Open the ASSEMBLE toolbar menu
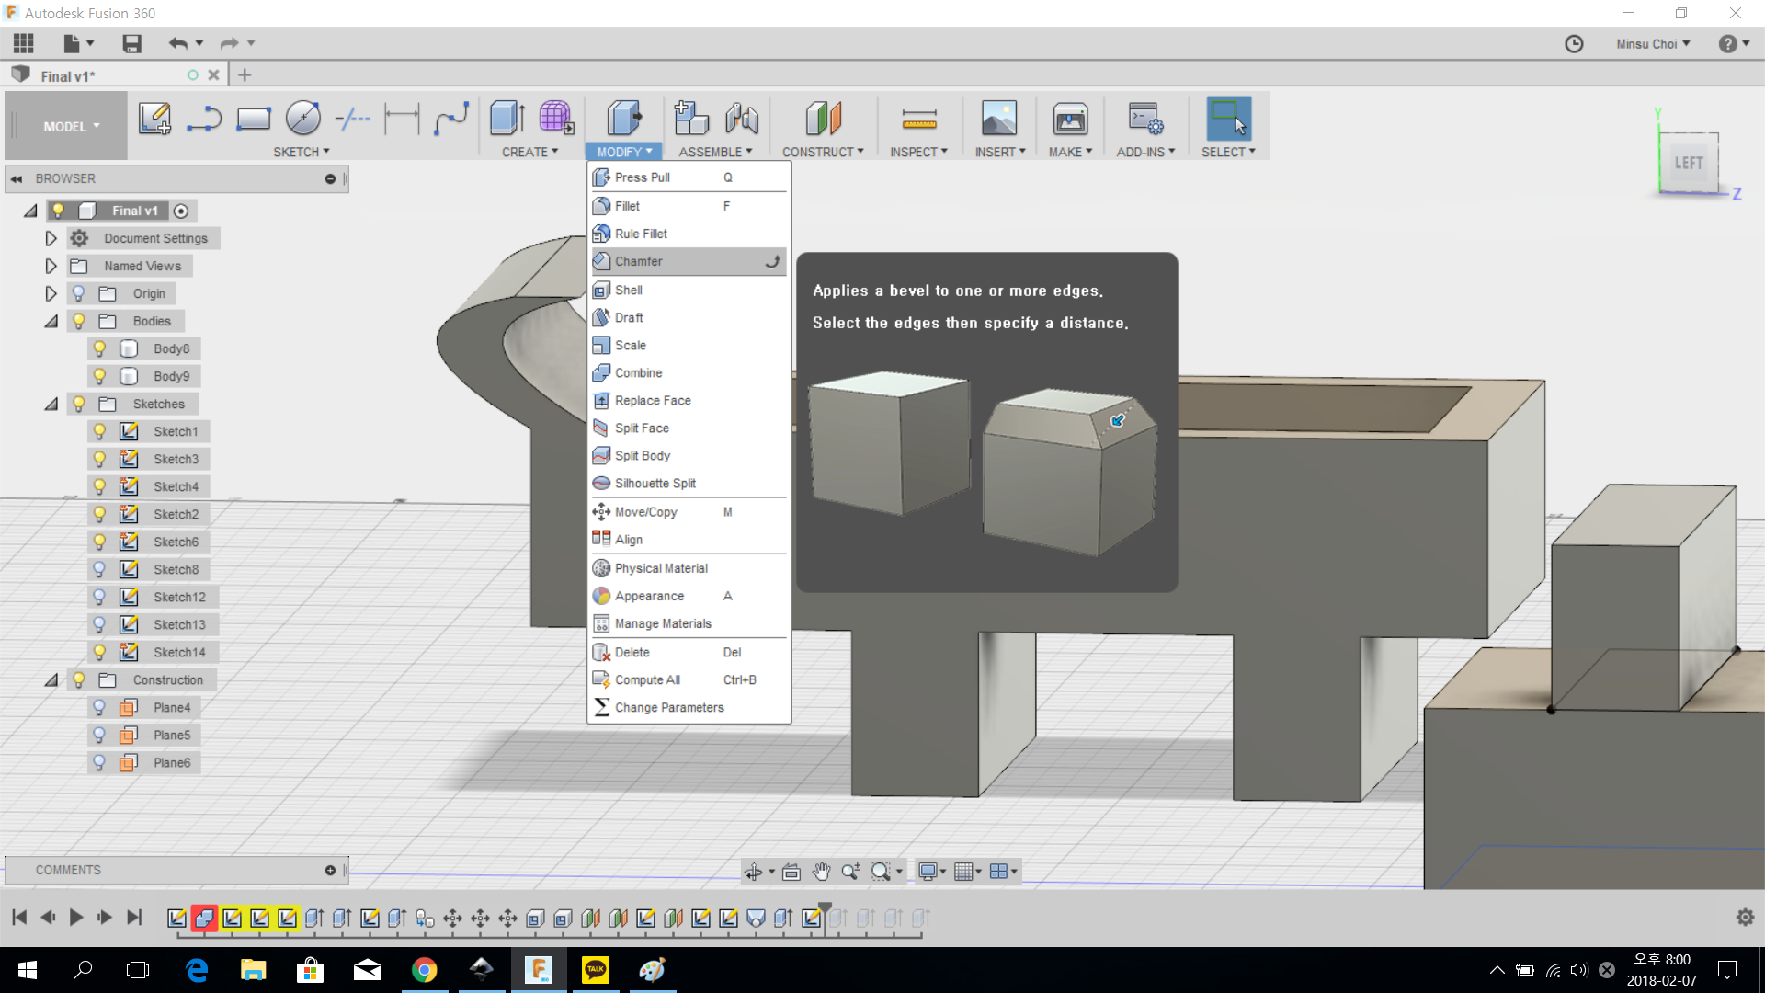 click(715, 152)
